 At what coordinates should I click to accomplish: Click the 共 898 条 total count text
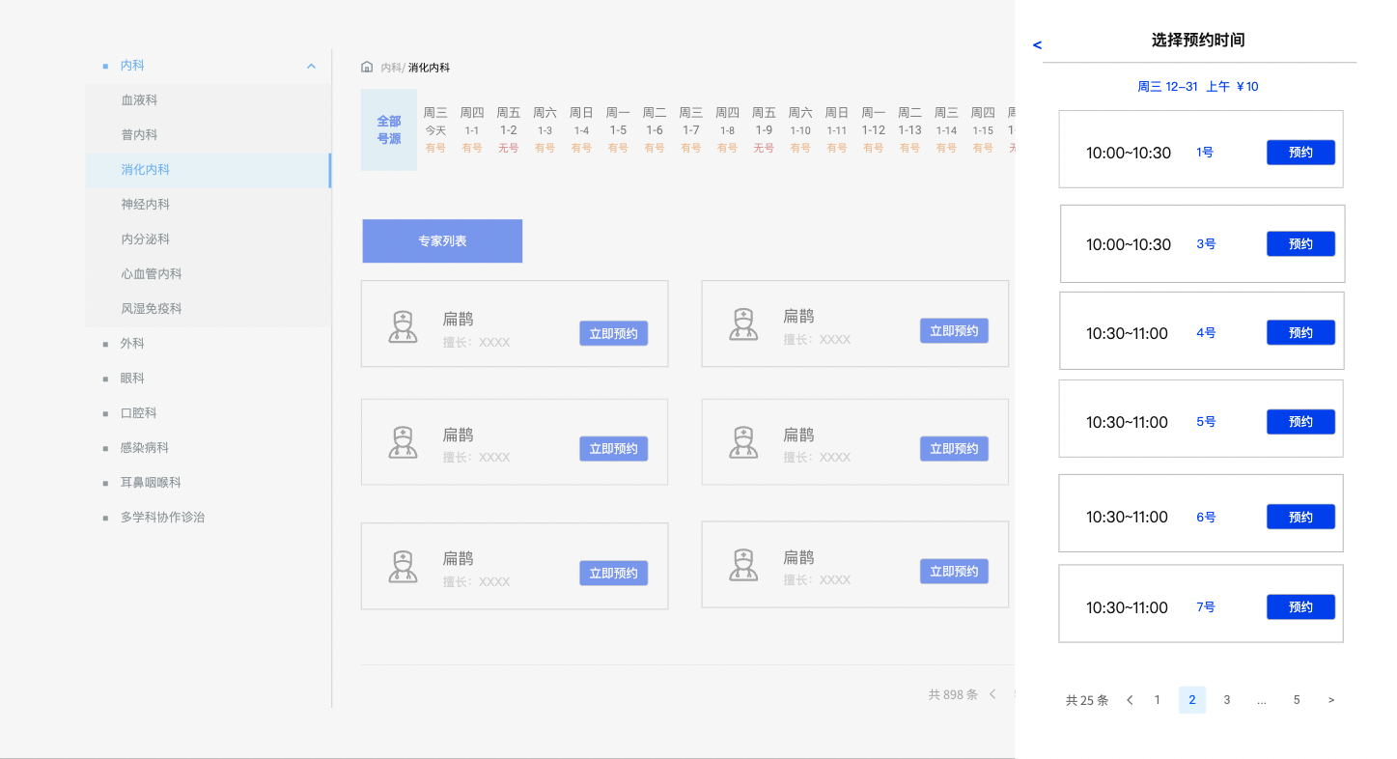click(x=953, y=694)
